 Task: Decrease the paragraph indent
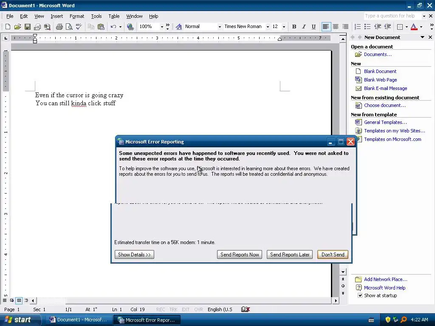click(x=378, y=27)
